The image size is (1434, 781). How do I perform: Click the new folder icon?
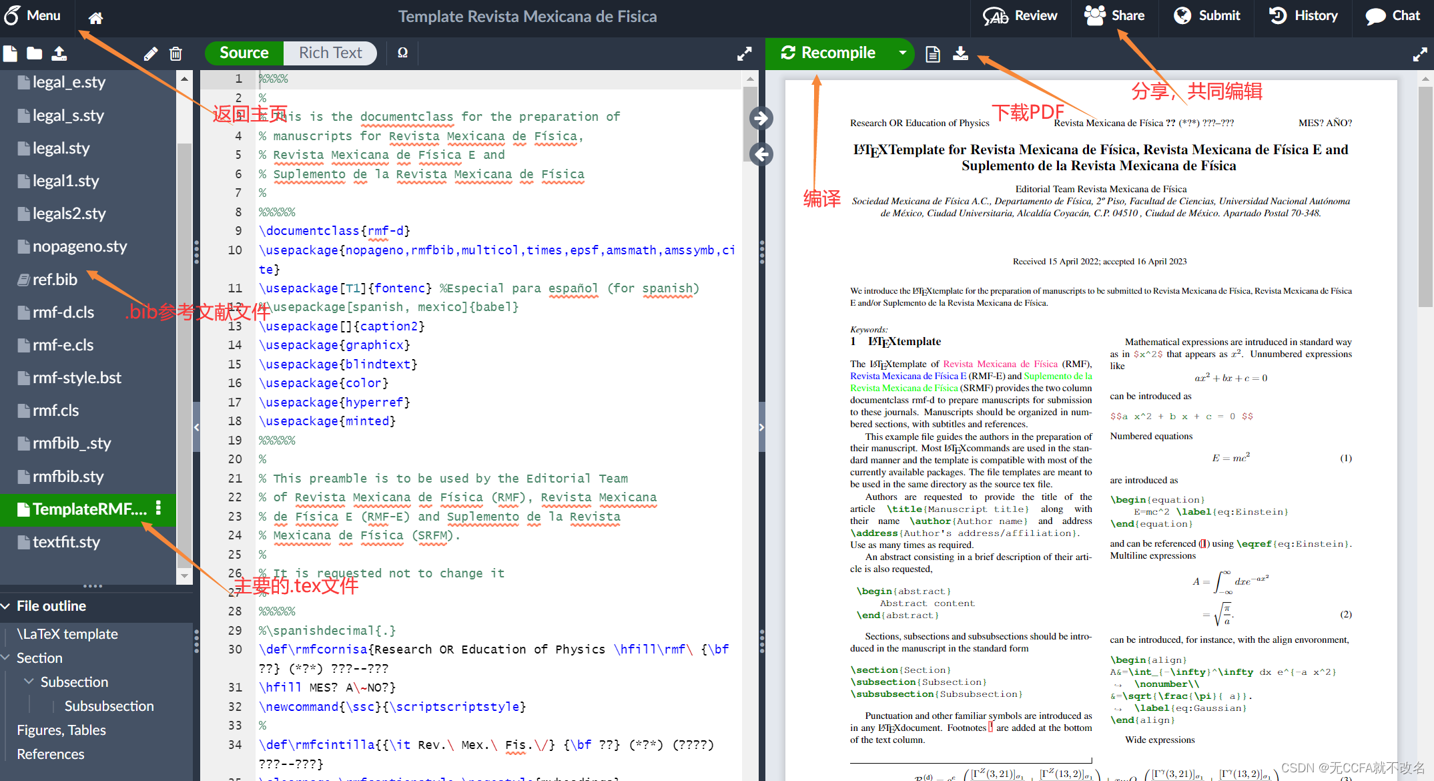(x=34, y=53)
